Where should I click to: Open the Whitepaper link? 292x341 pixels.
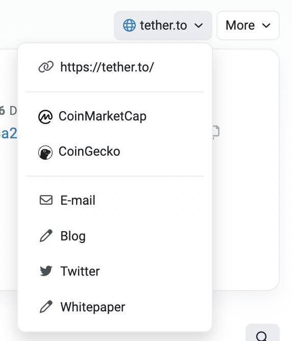click(114, 307)
